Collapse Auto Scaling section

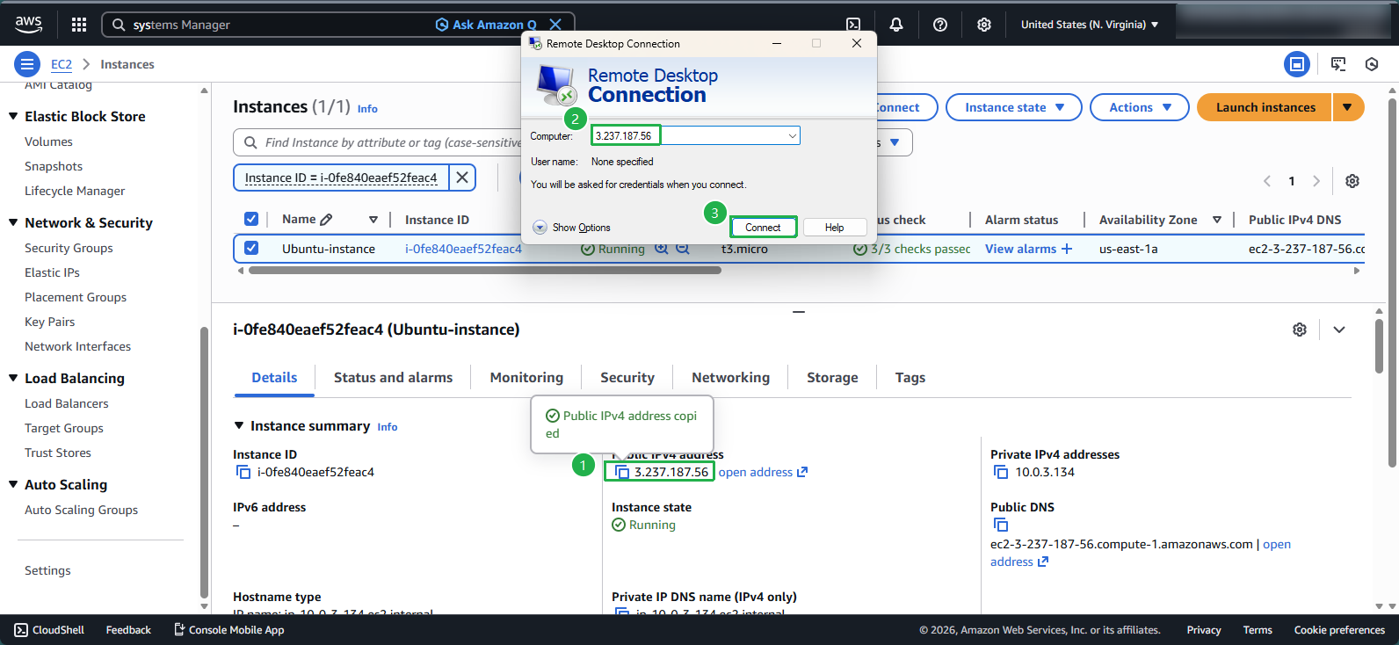point(13,484)
